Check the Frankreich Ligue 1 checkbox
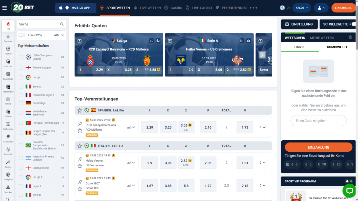The image size is (358, 201). (21, 95)
